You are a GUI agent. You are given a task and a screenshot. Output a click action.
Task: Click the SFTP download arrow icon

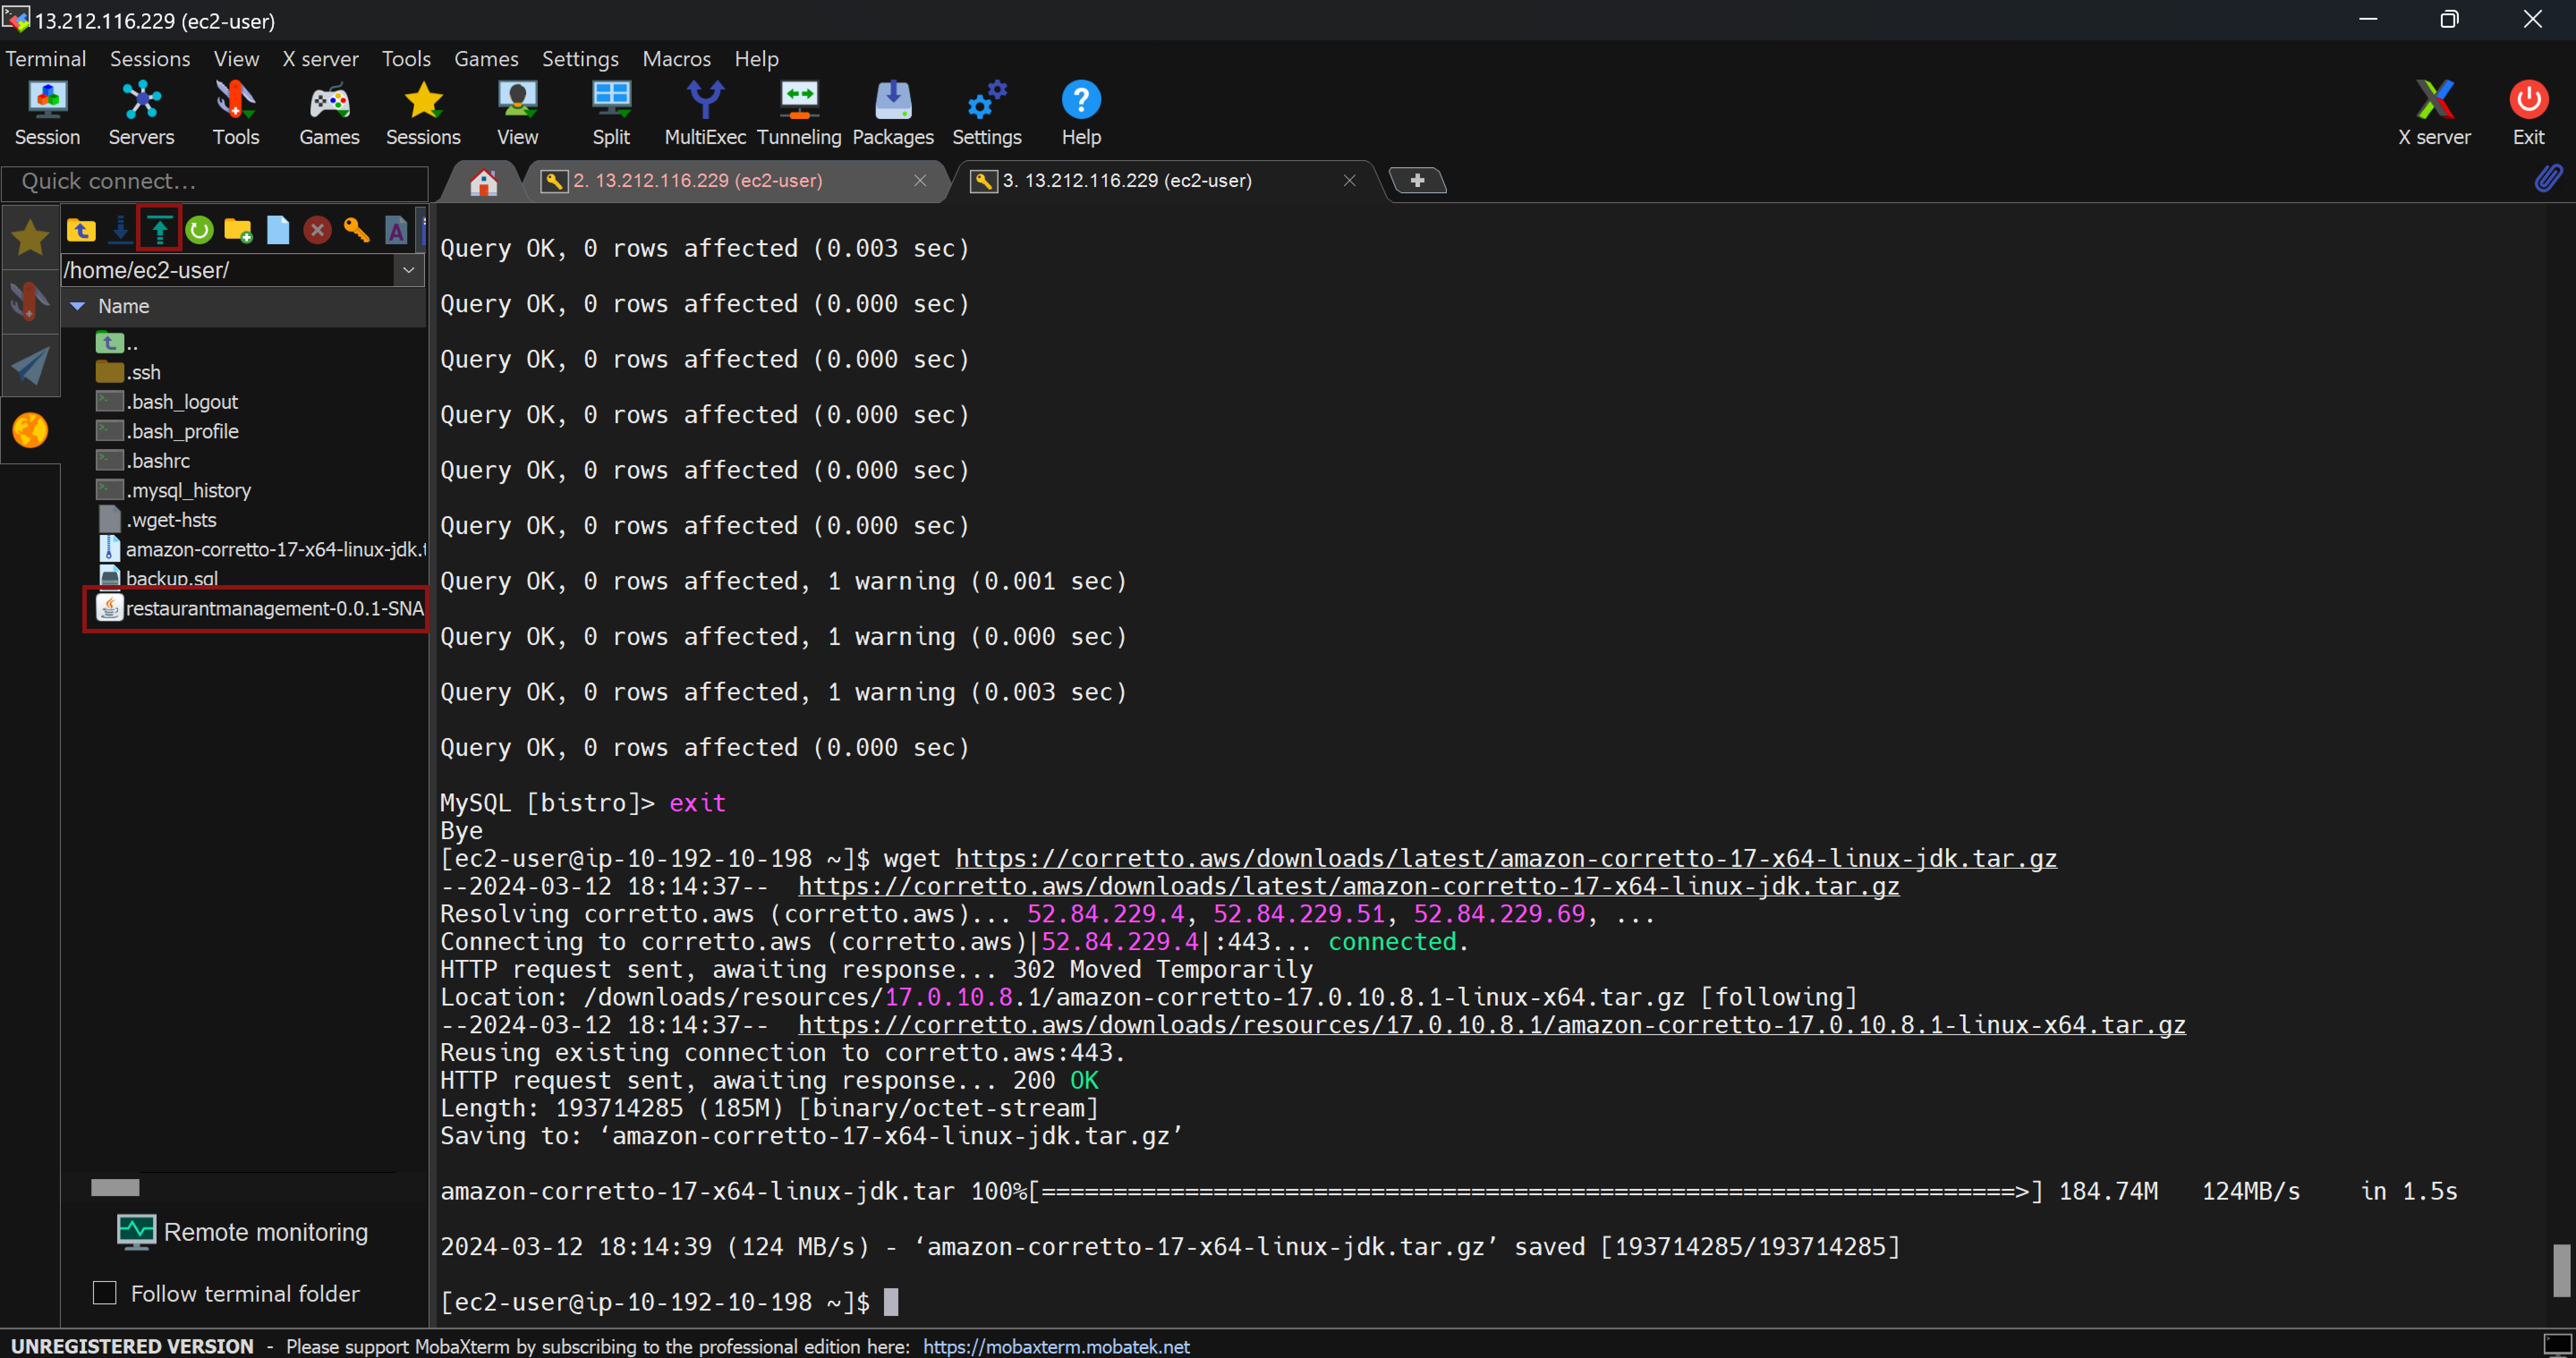(120, 230)
